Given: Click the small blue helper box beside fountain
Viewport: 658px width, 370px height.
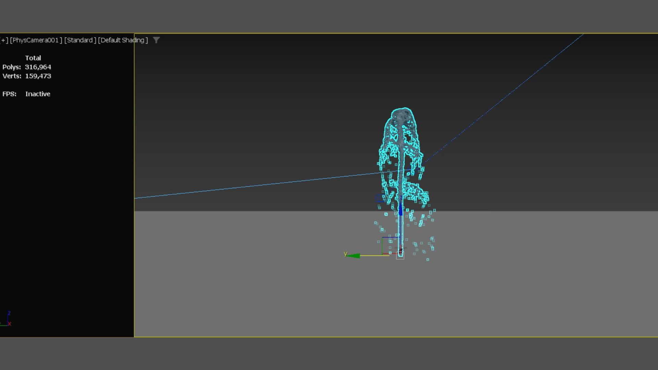Looking at the screenshot, I should (380, 198).
